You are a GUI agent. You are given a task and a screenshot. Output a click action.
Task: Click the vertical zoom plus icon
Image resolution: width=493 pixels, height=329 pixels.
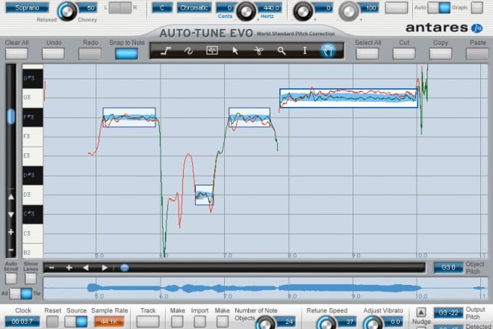point(10,233)
